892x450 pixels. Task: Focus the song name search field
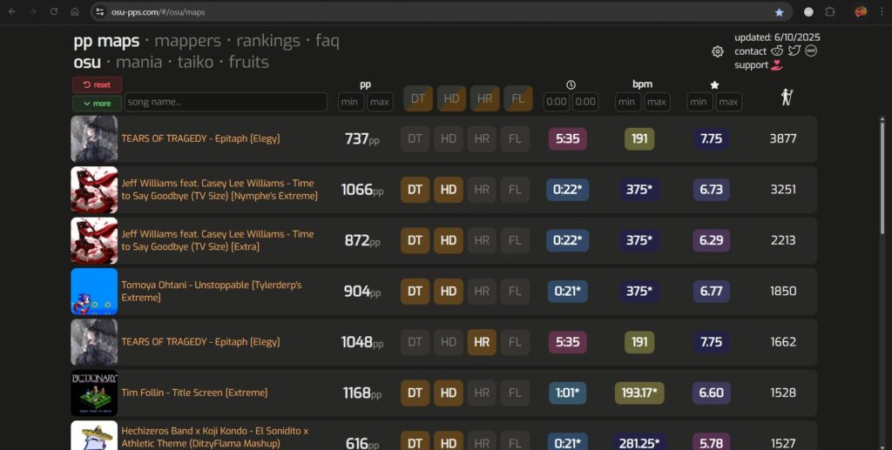click(x=226, y=103)
